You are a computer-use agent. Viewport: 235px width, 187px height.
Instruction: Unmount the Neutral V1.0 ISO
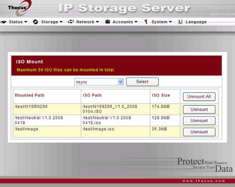(x=199, y=121)
